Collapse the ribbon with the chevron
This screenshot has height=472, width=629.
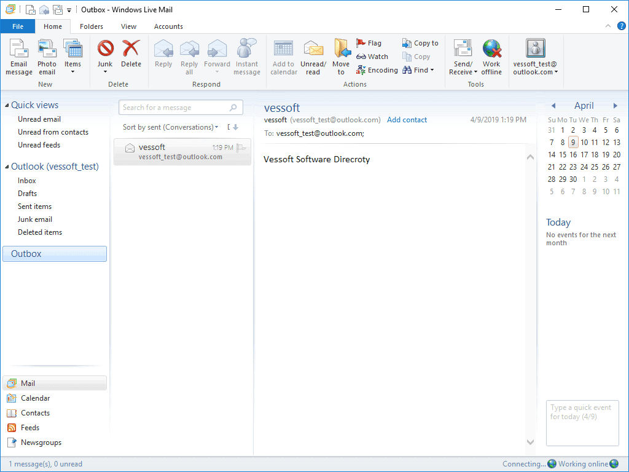(608, 26)
